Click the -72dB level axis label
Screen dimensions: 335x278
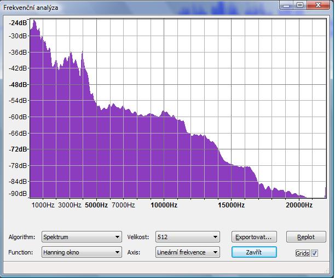19,149
